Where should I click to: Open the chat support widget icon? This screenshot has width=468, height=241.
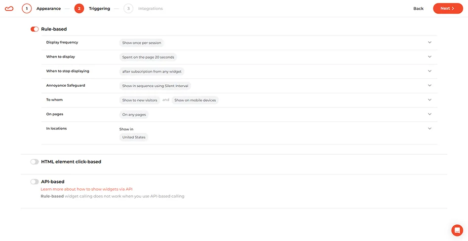457,230
